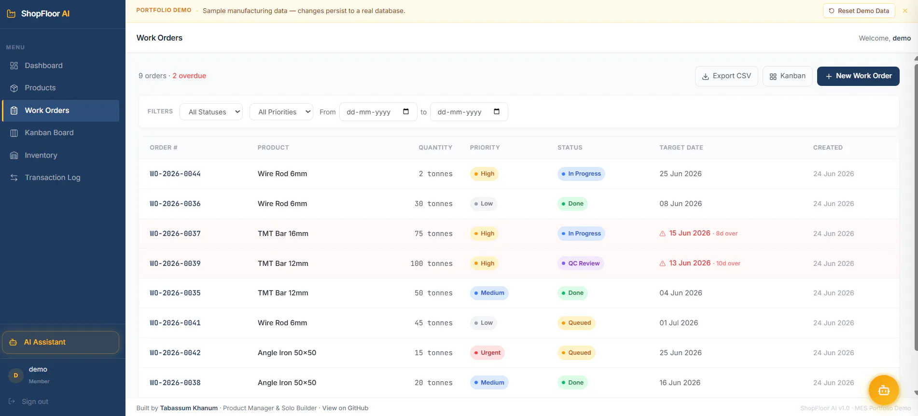918x416 pixels.
Task: Focus the to date input field
Action: point(469,111)
